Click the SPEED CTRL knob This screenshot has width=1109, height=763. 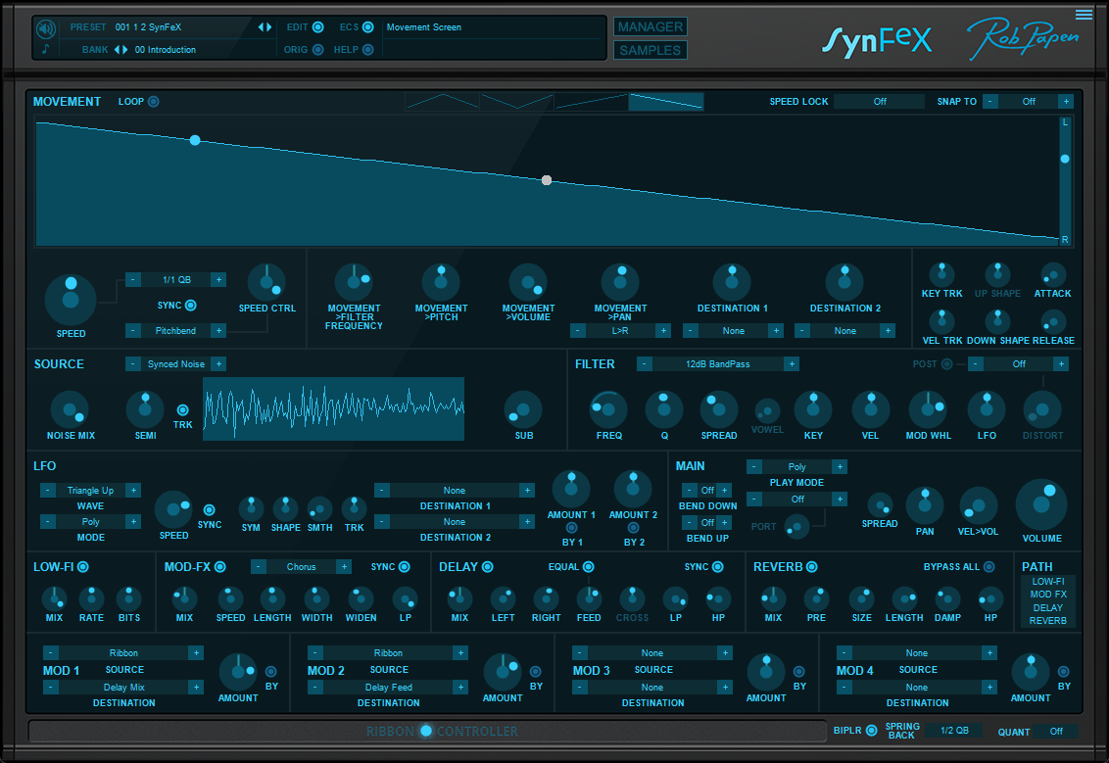[266, 282]
